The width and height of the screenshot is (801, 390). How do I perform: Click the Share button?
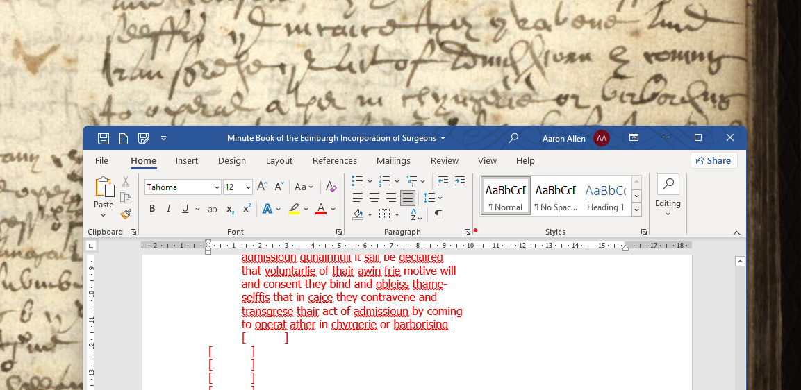713,161
